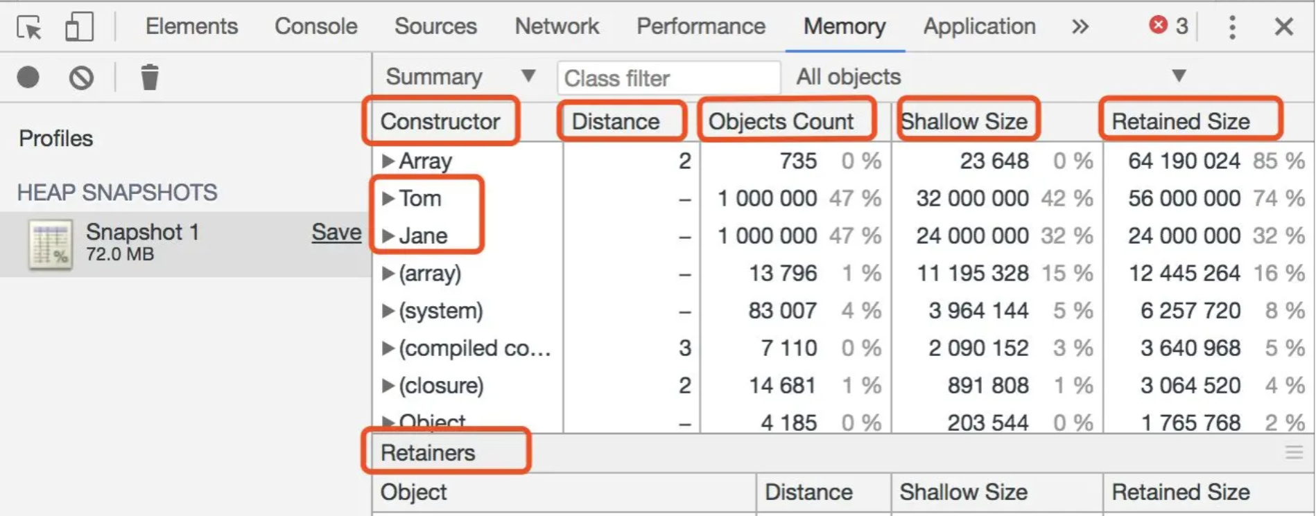This screenshot has height=516, width=1316.
Task: Click the red error count badge
Action: pos(1168,26)
